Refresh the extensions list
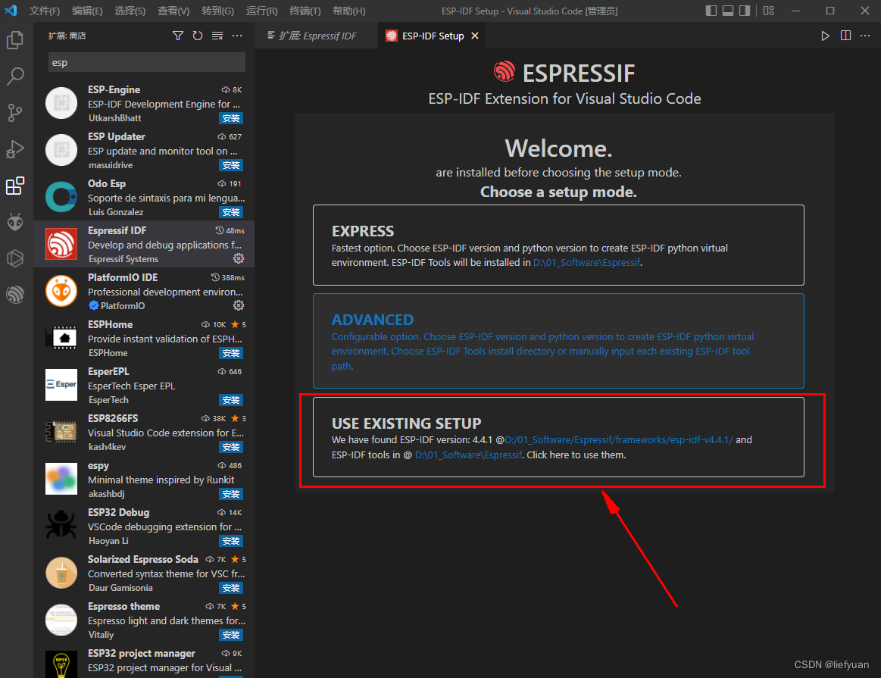The width and height of the screenshot is (881, 678). (x=197, y=36)
